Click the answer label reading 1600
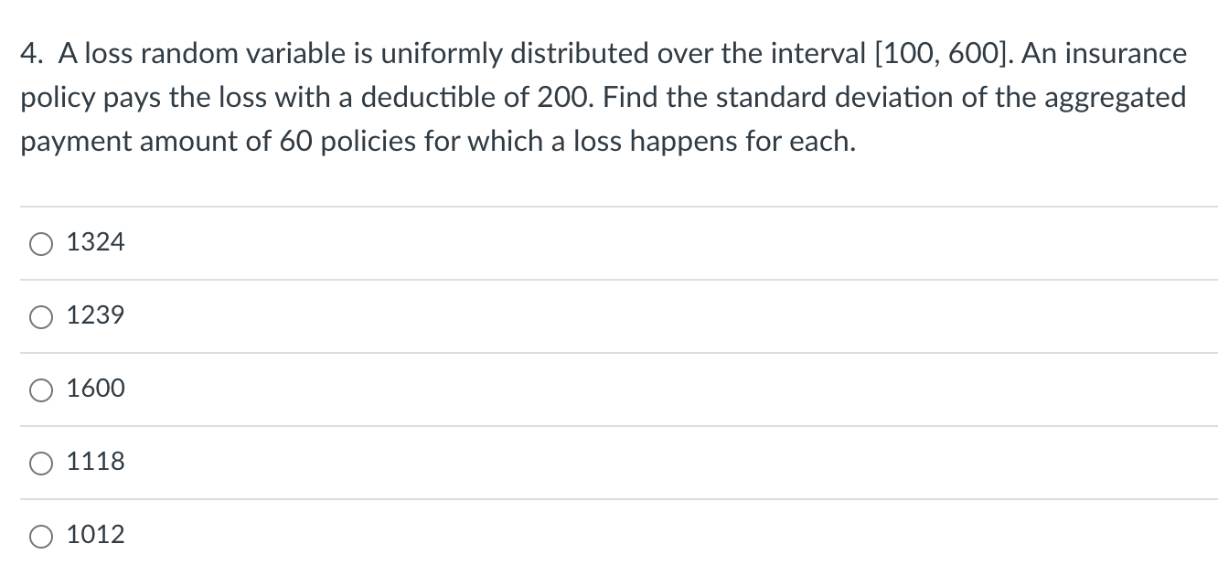 [95, 389]
